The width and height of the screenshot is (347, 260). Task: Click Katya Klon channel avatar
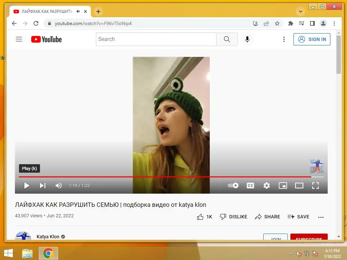point(23,236)
